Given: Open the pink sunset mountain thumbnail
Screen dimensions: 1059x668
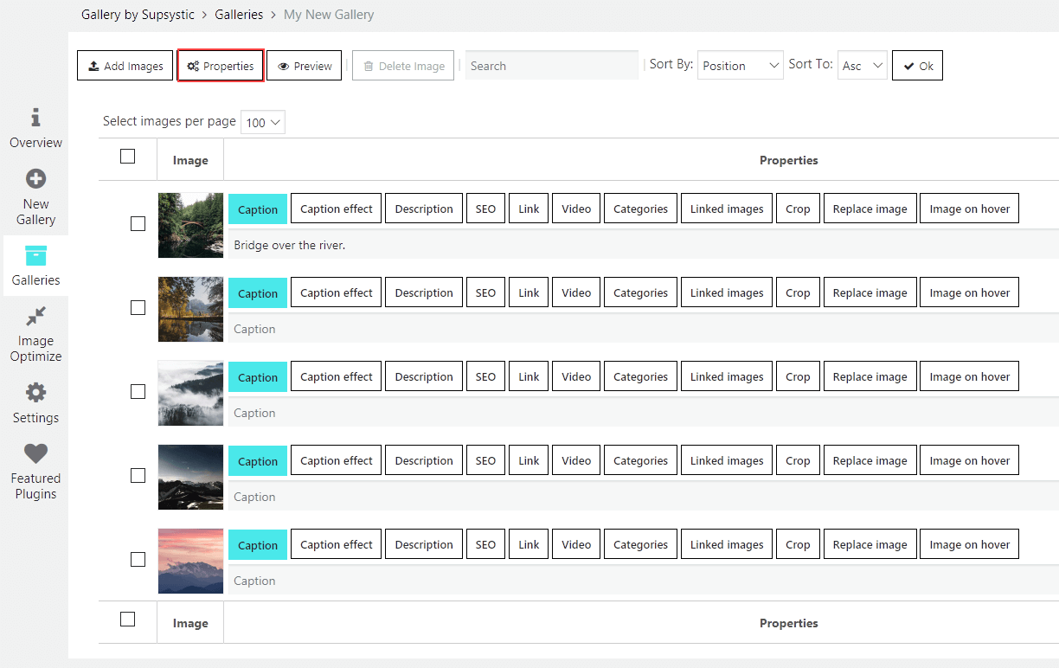Looking at the screenshot, I should pos(190,561).
